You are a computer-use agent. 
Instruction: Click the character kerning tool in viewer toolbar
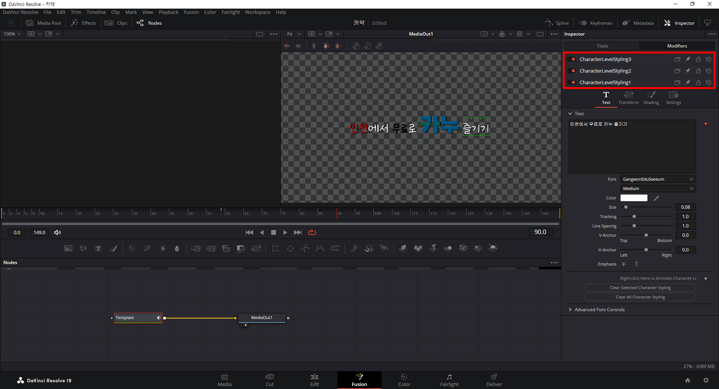point(298,46)
